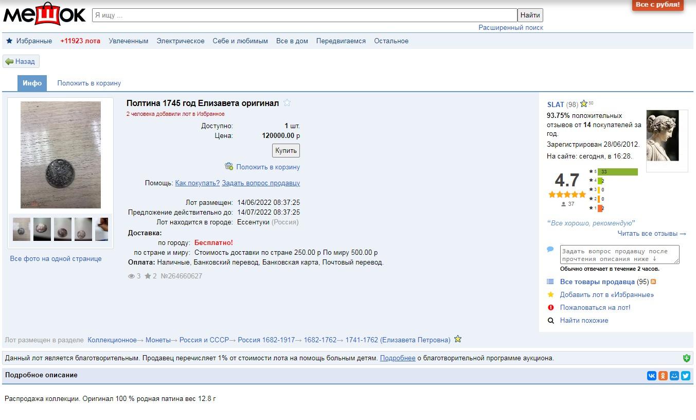Click the Meshok site logo
This screenshot has width=696, height=420.
[x=44, y=14]
